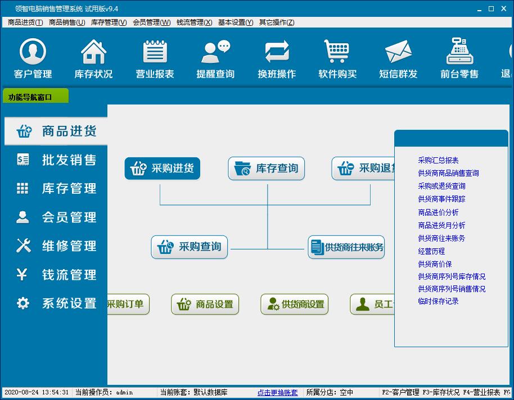Open 营业报表 notepad icon
Image resolution: width=514 pixels, height=400 pixels.
point(155,58)
